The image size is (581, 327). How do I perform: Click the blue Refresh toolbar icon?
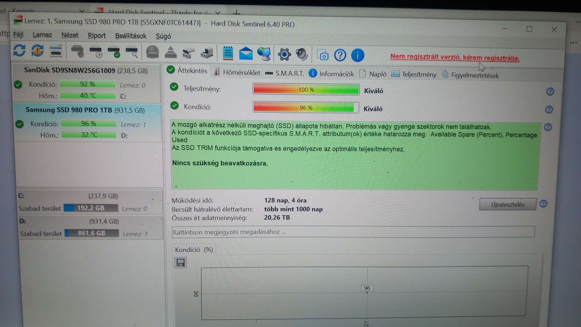coord(19,50)
